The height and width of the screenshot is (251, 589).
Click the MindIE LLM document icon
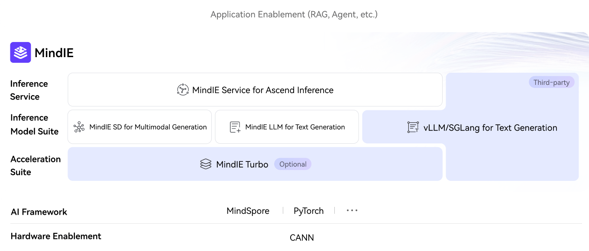[235, 127]
